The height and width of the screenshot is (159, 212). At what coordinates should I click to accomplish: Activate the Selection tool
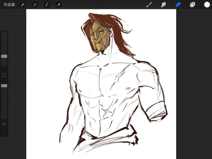[x=47, y=5]
